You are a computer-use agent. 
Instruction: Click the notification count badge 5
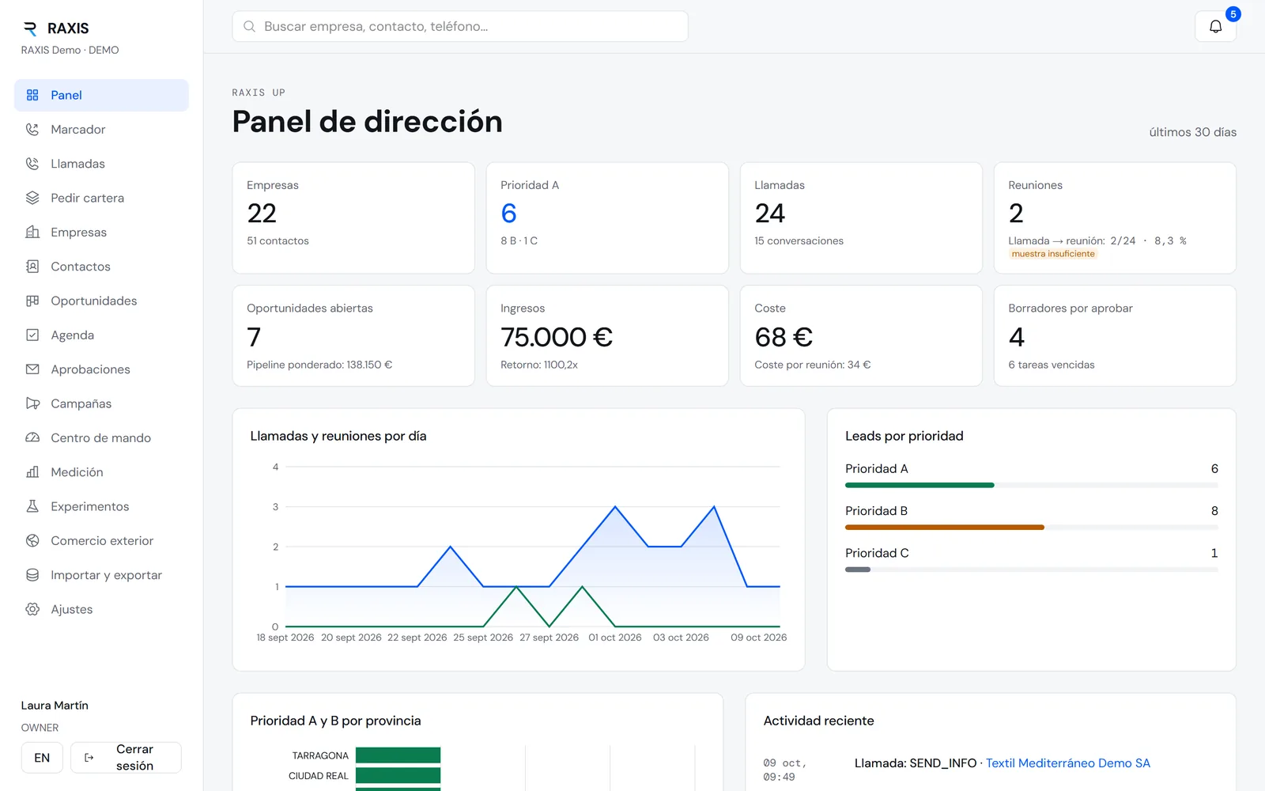1233,14
